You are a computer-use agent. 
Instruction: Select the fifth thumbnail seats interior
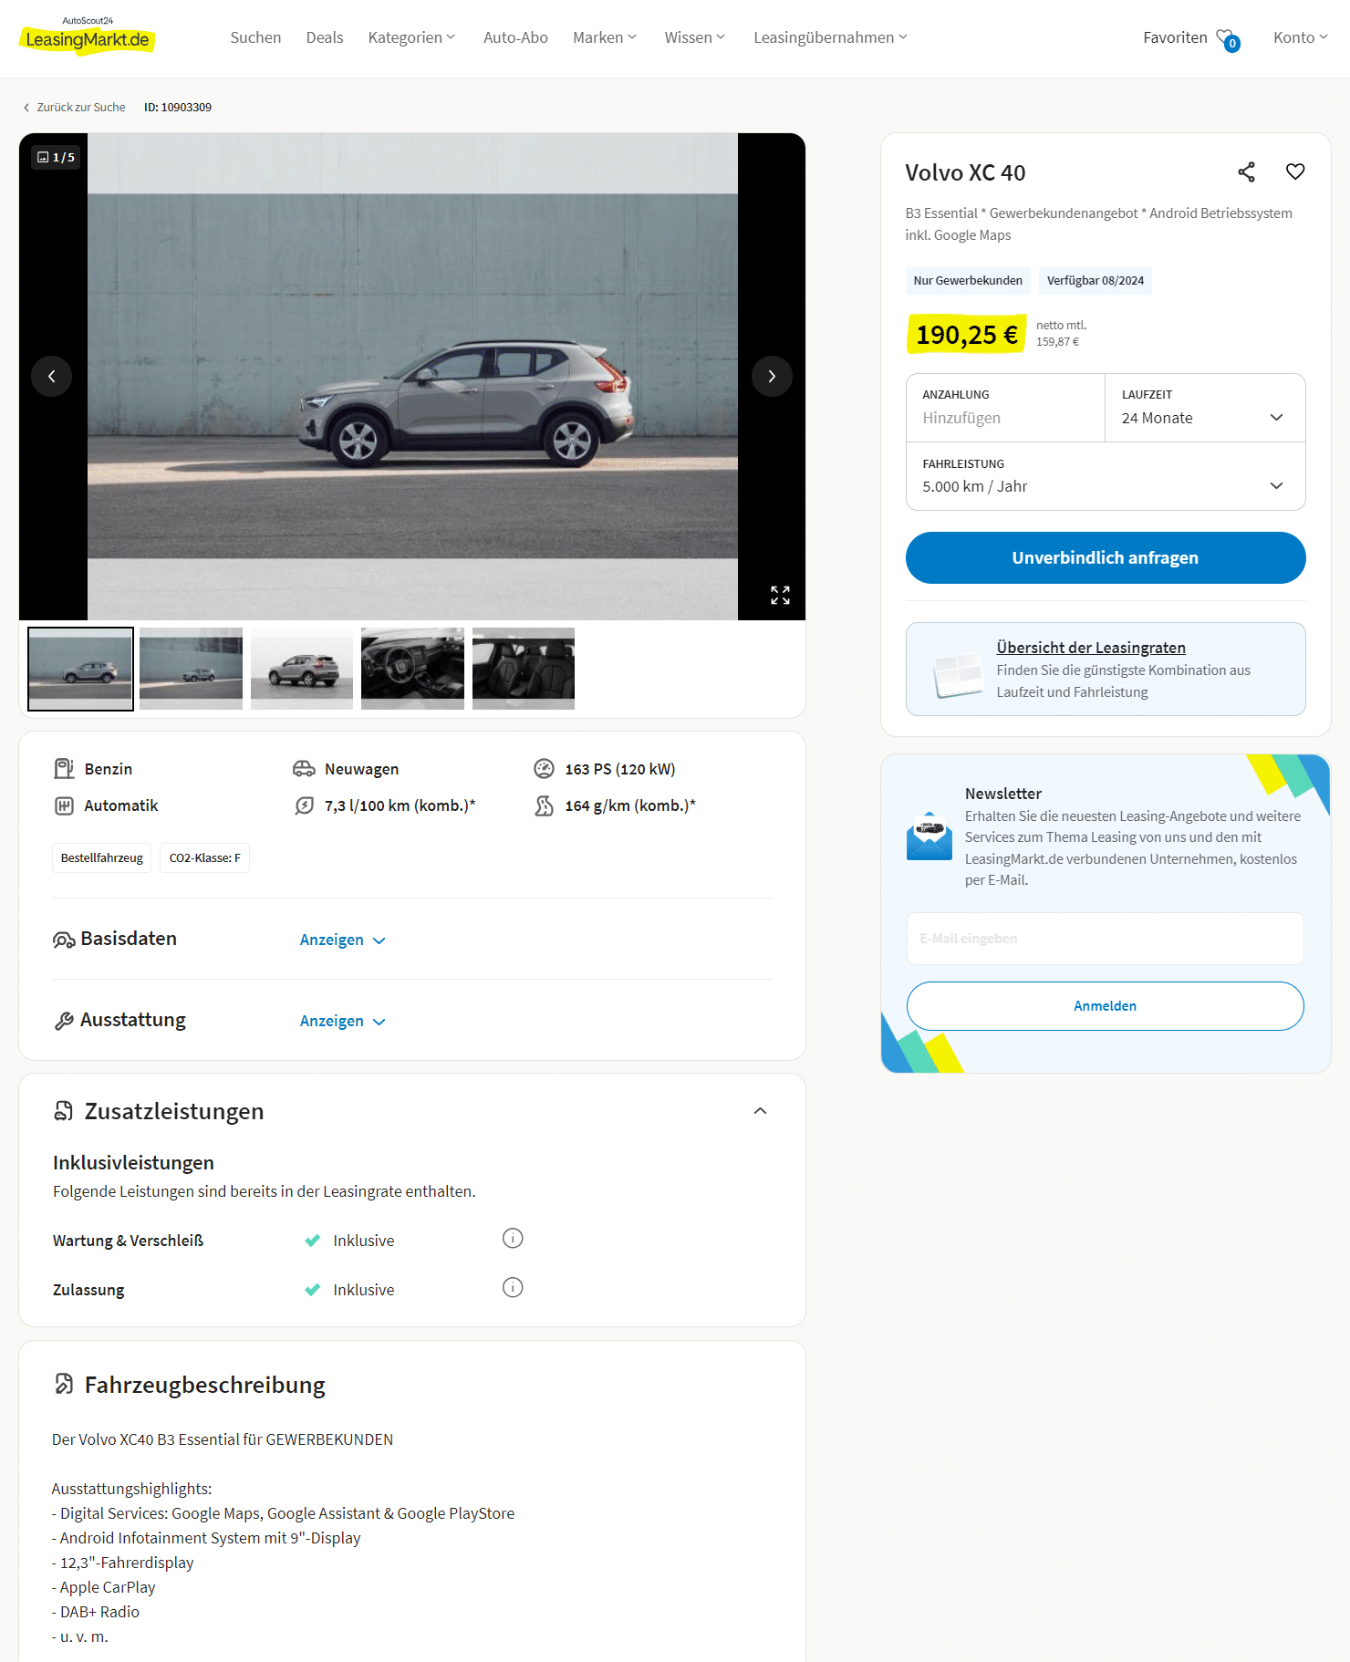(524, 669)
